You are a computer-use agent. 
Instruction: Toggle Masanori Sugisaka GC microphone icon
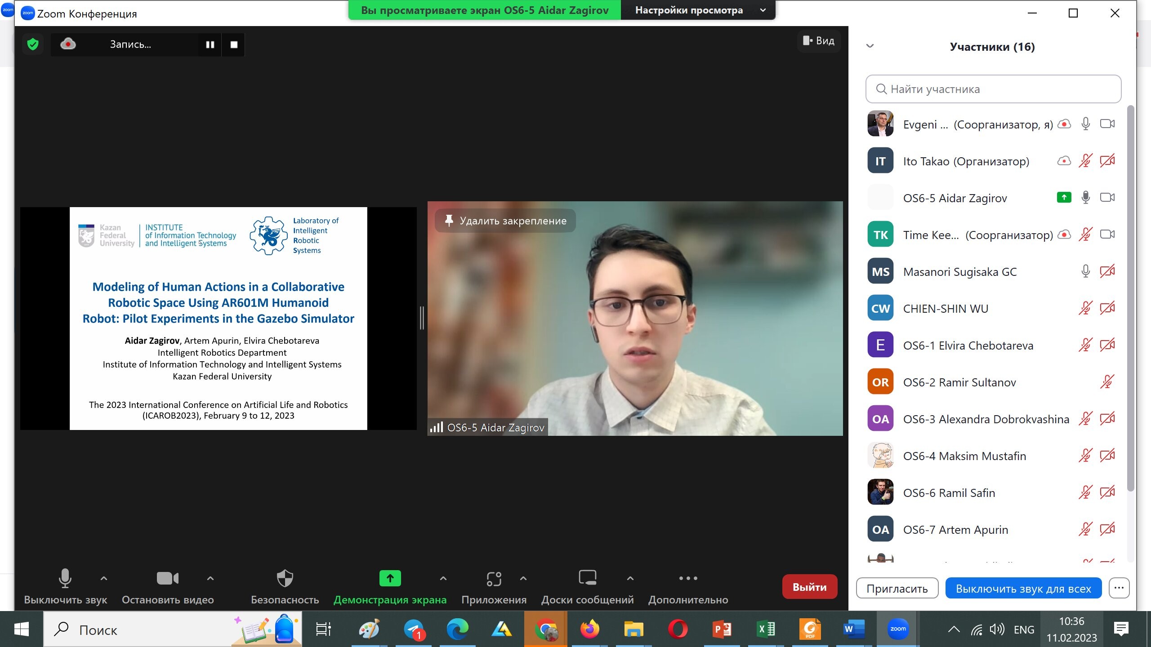click(x=1085, y=271)
